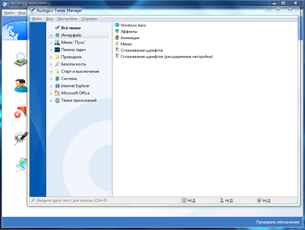305x230 pixels.
Task: Click the Анимация icon
Action: tap(117, 38)
